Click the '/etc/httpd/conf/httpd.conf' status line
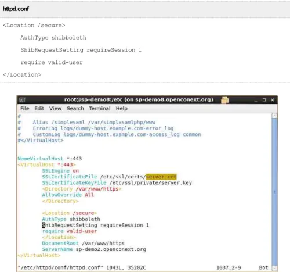The image size is (290, 272). [x=82, y=267]
